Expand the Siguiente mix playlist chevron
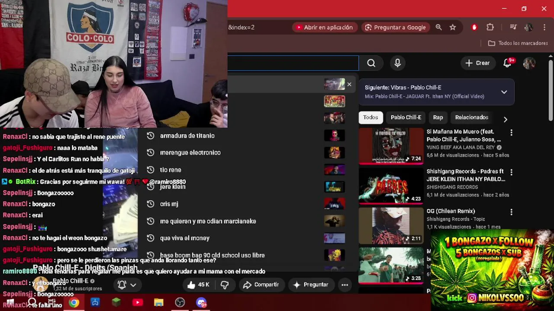 point(504,92)
